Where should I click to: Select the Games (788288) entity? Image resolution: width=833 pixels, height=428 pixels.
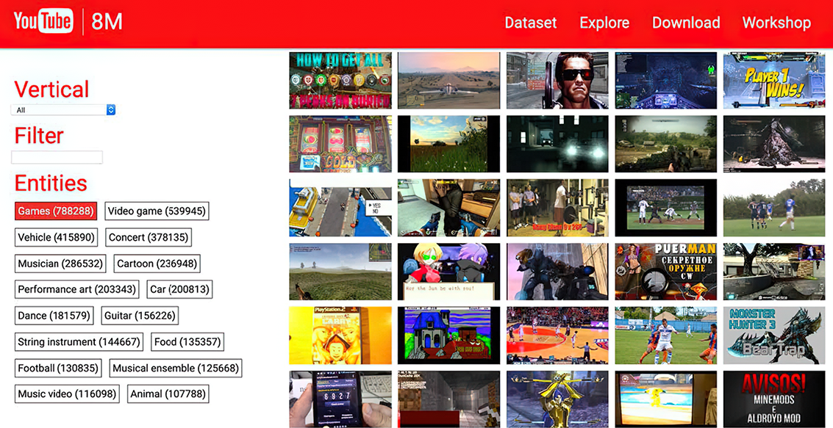[x=56, y=211]
